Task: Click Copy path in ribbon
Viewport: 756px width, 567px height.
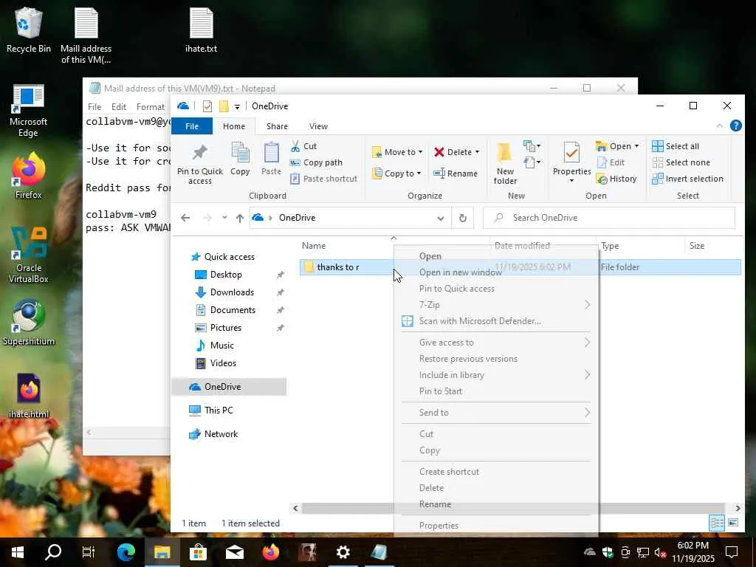Action: (x=316, y=162)
